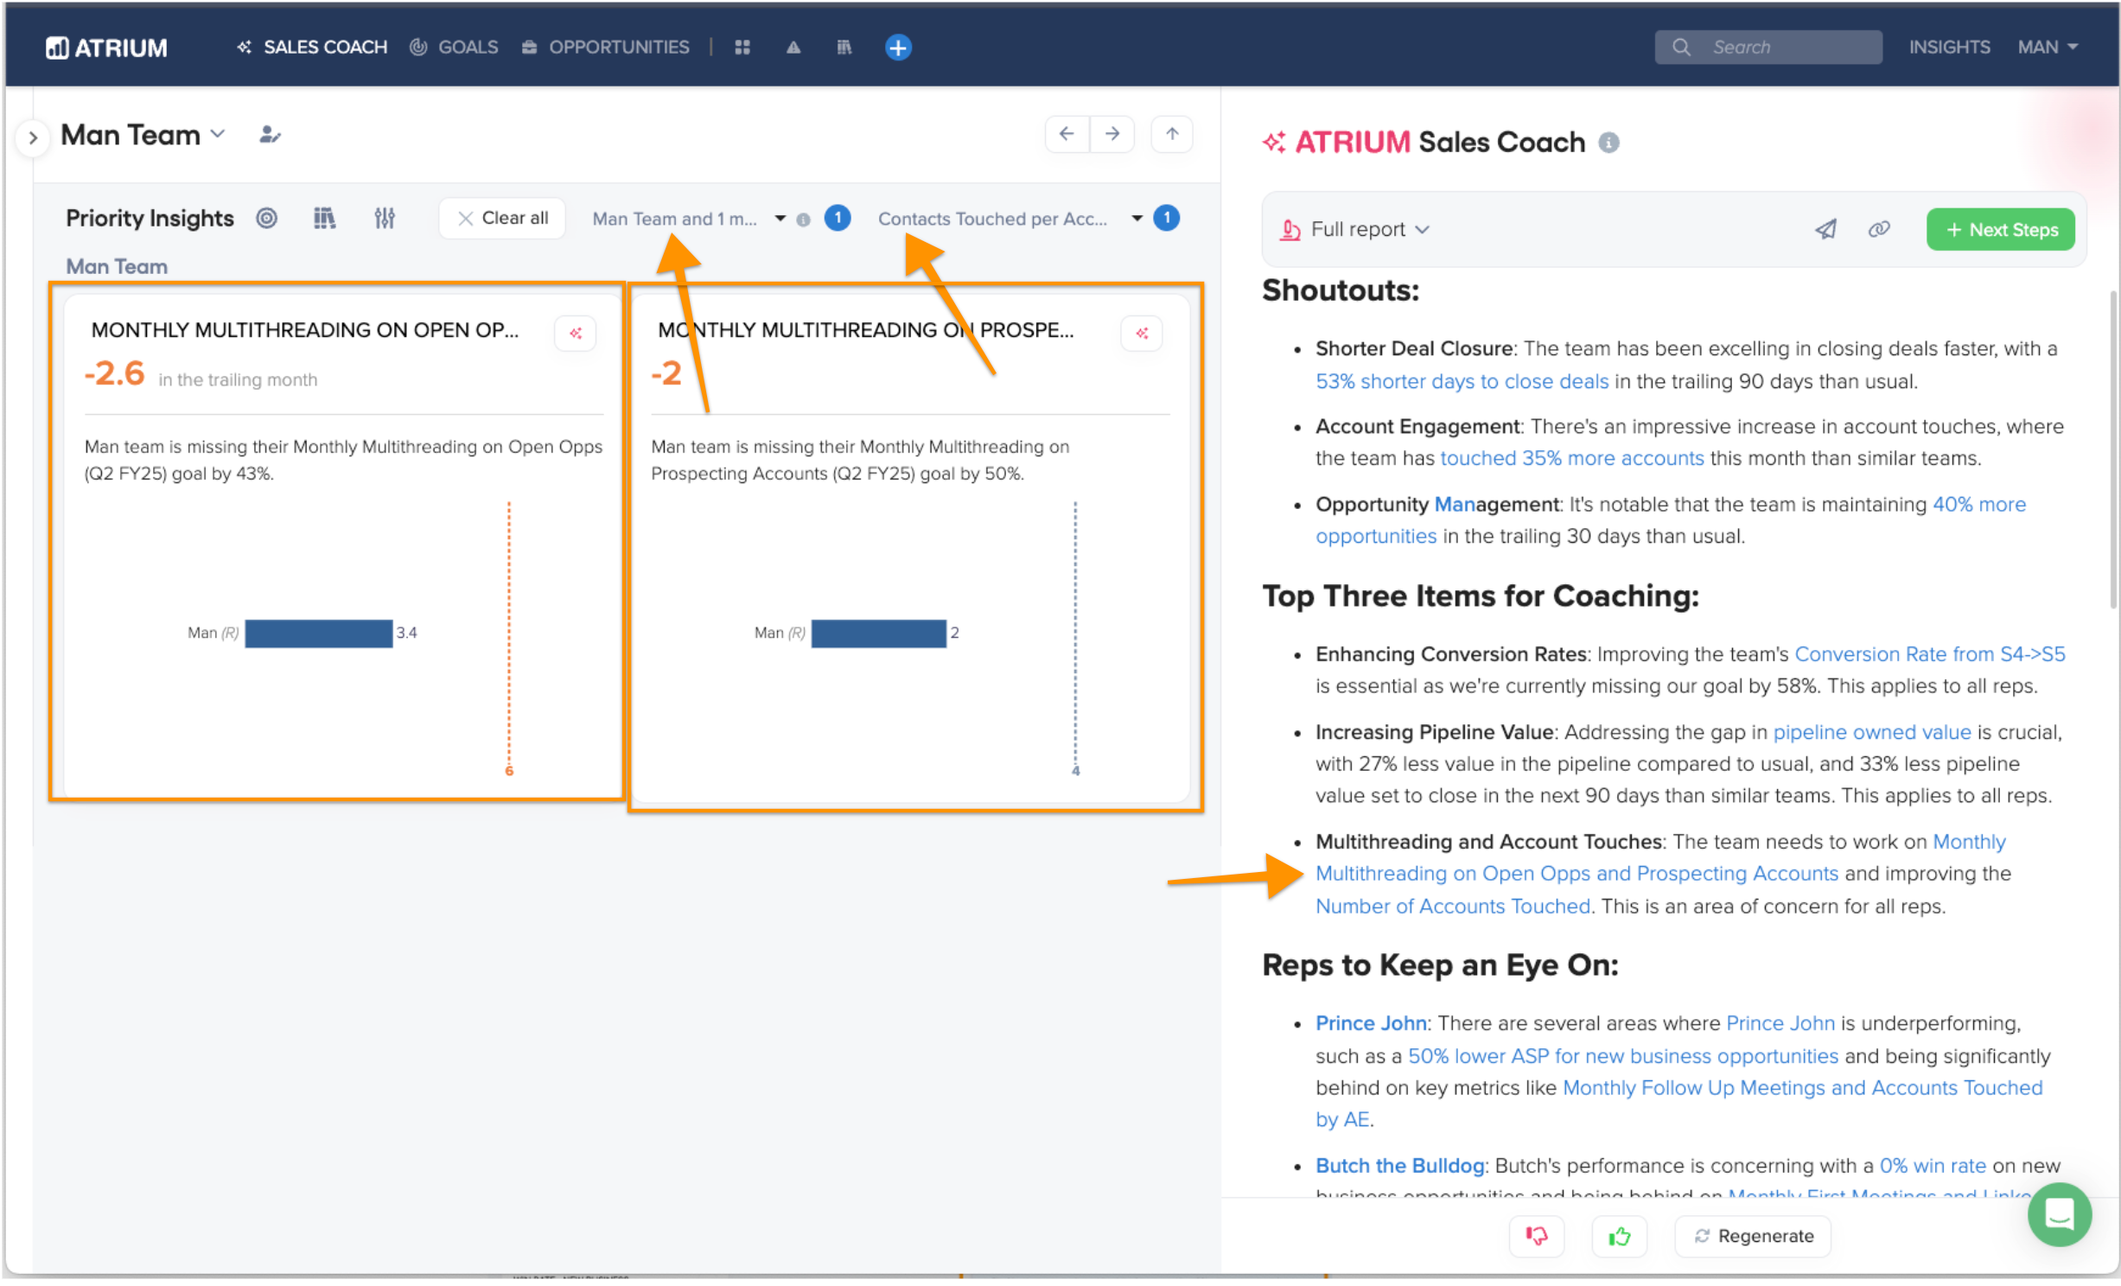Open the chat support bubble
2121x1286 pixels.
click(x=2059, y=1213)
